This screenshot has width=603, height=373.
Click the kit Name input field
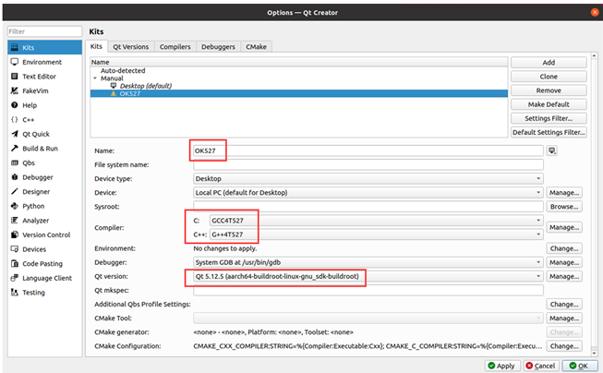[x=368, y=150]
